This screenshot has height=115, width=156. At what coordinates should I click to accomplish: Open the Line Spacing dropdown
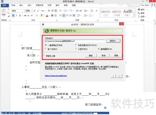[79, 16]
